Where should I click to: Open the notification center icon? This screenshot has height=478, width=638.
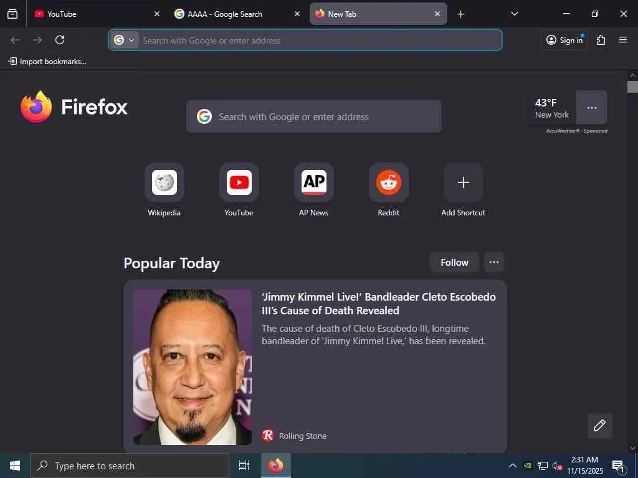click(619, 466)
